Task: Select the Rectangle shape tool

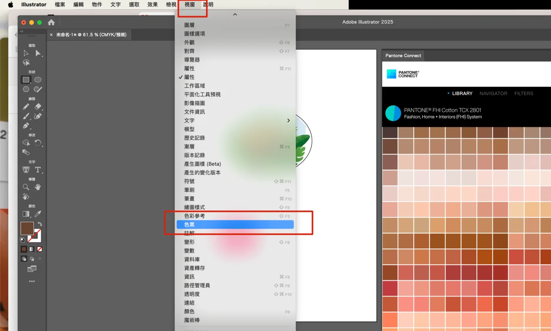Action: [x=26, y=80]
